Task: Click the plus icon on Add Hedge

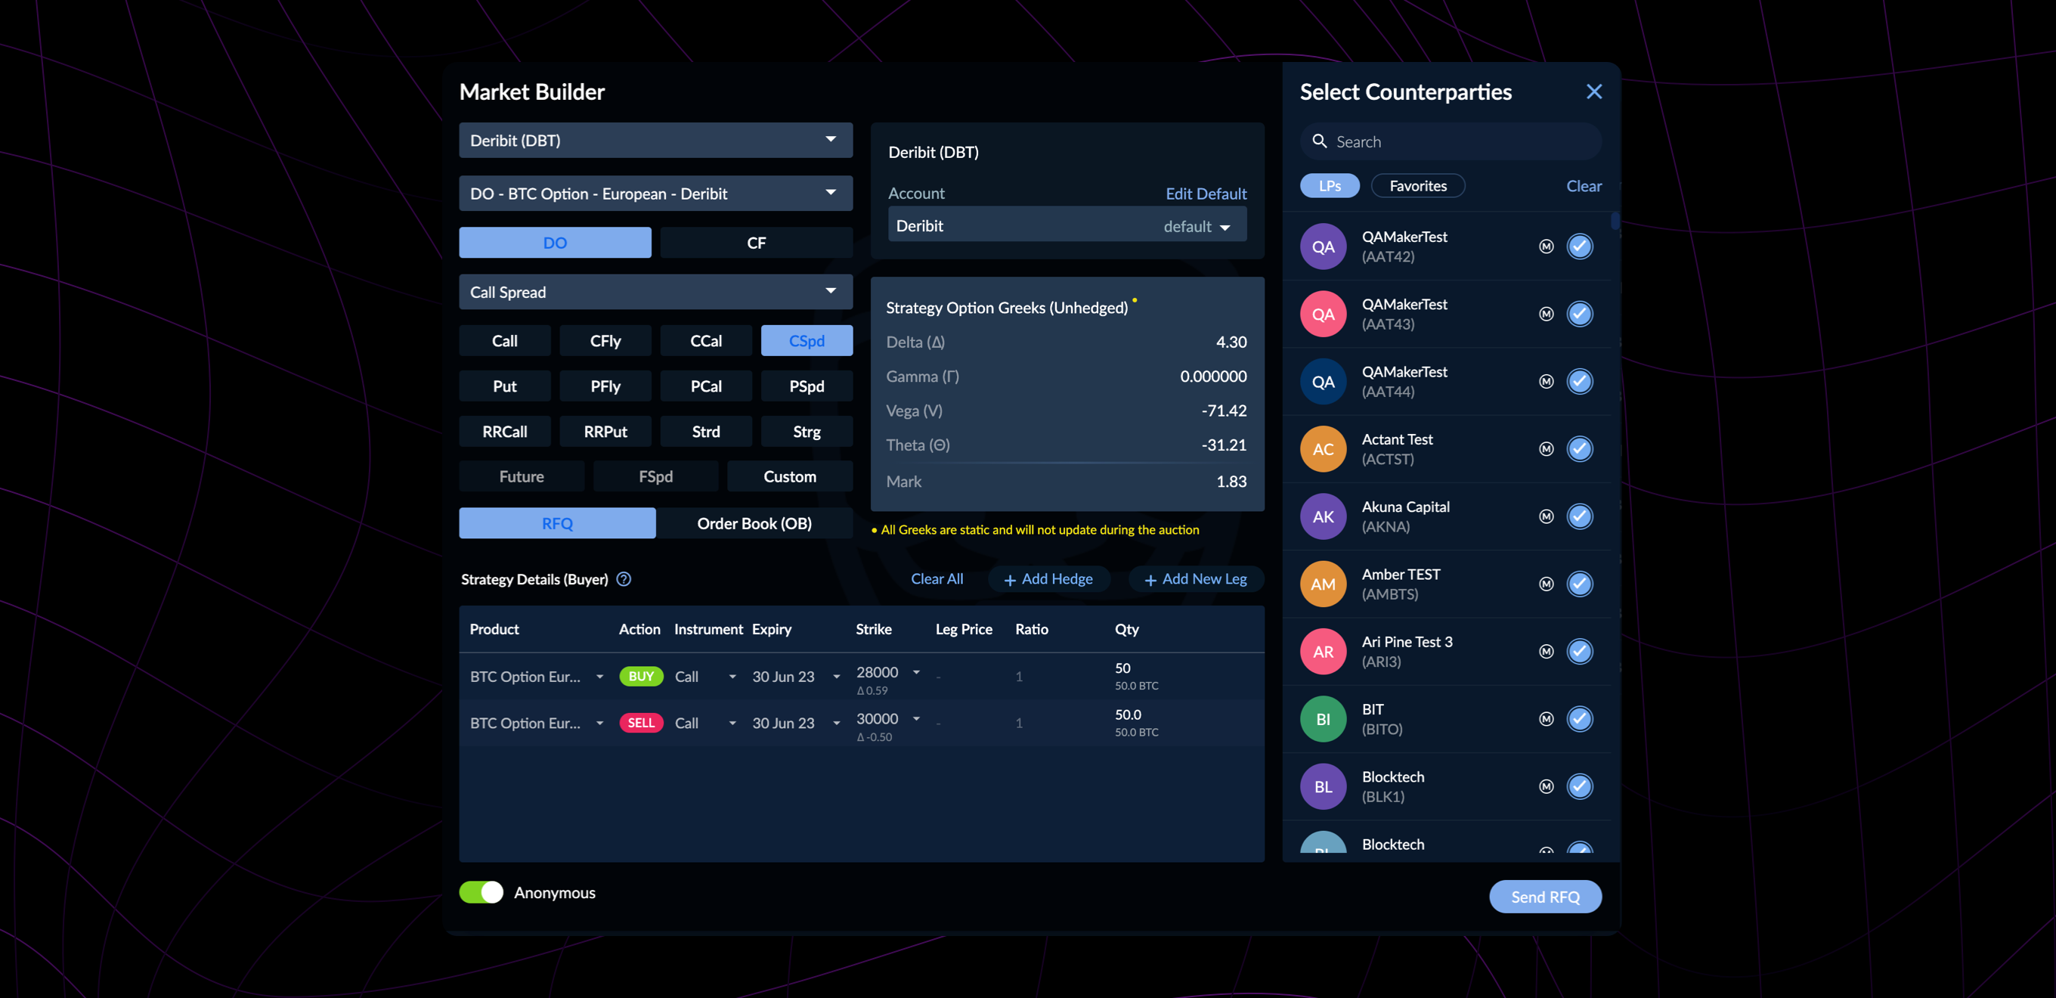Action: [x=1010, y=581]
